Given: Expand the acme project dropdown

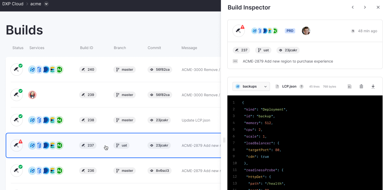Looking at the screenshot, I should pyautogui.click(x=46, y=4).
